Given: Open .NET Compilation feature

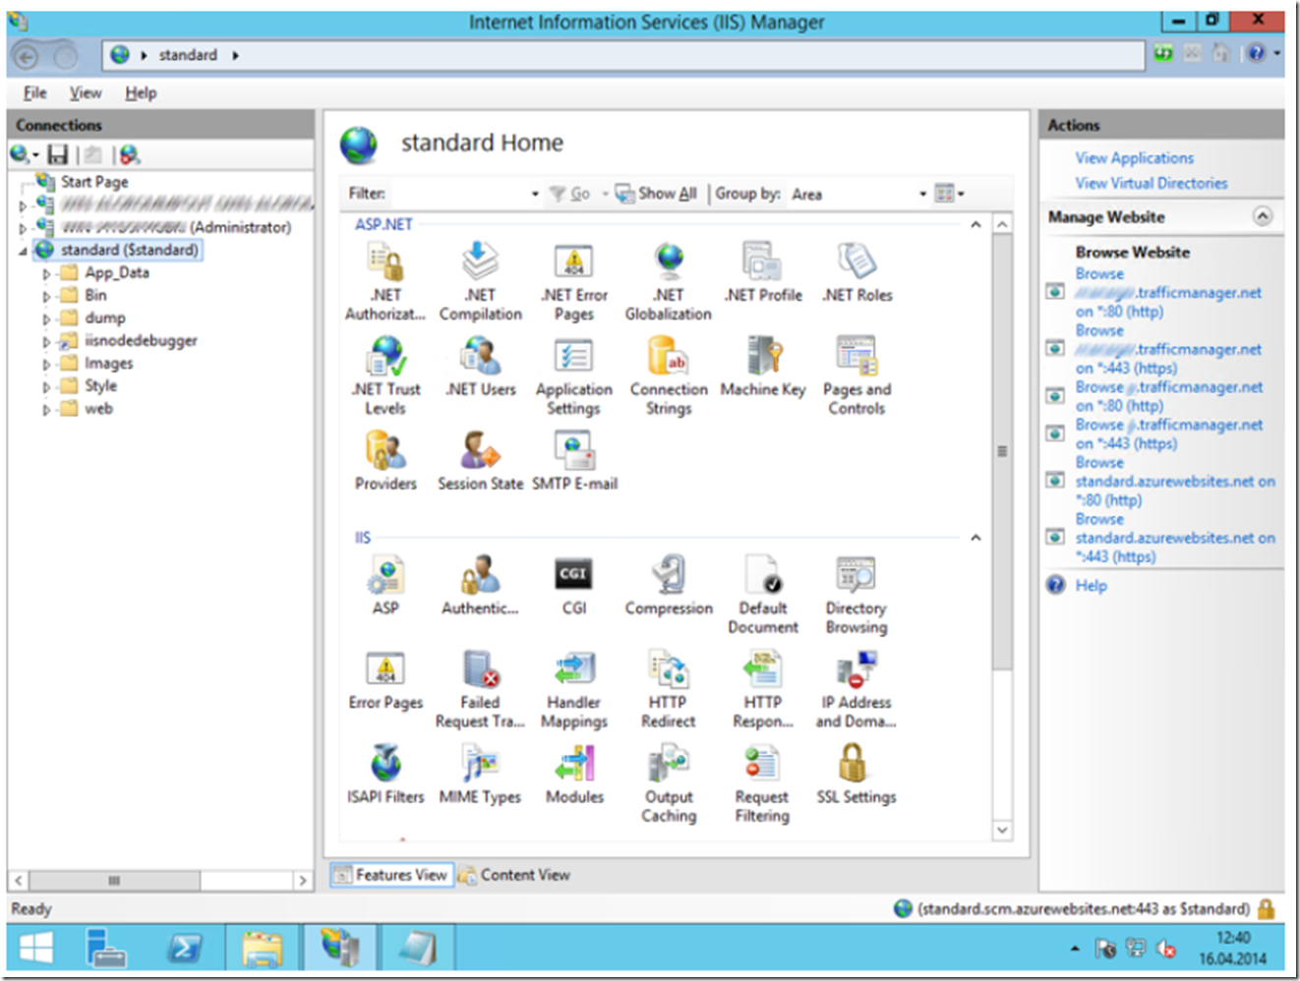Looking at the screenshot, I should pyautogui.click(x=480, y=282).
